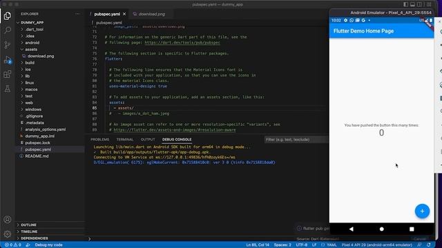
Task: Change the Spaces: 2 indentation setting
Action: coord(282,245)
